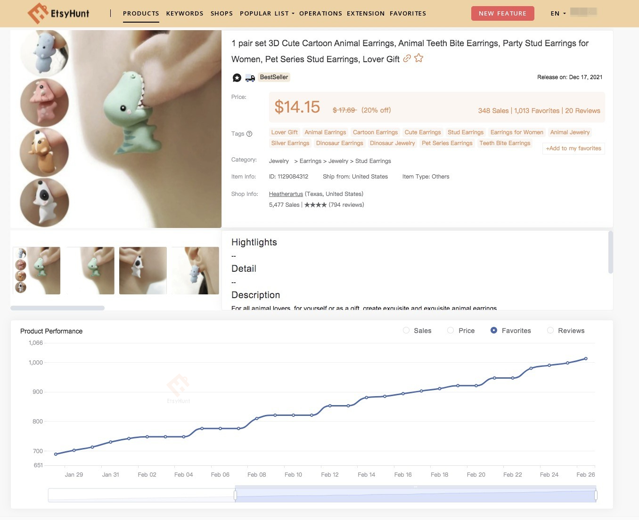Select the Price radio button on the chart
The width and height of the screenshot is (639, 520).
(x=451, y=330)
